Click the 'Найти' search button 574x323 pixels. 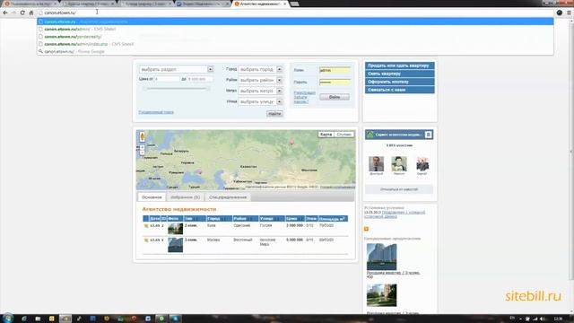coord(274,114)
